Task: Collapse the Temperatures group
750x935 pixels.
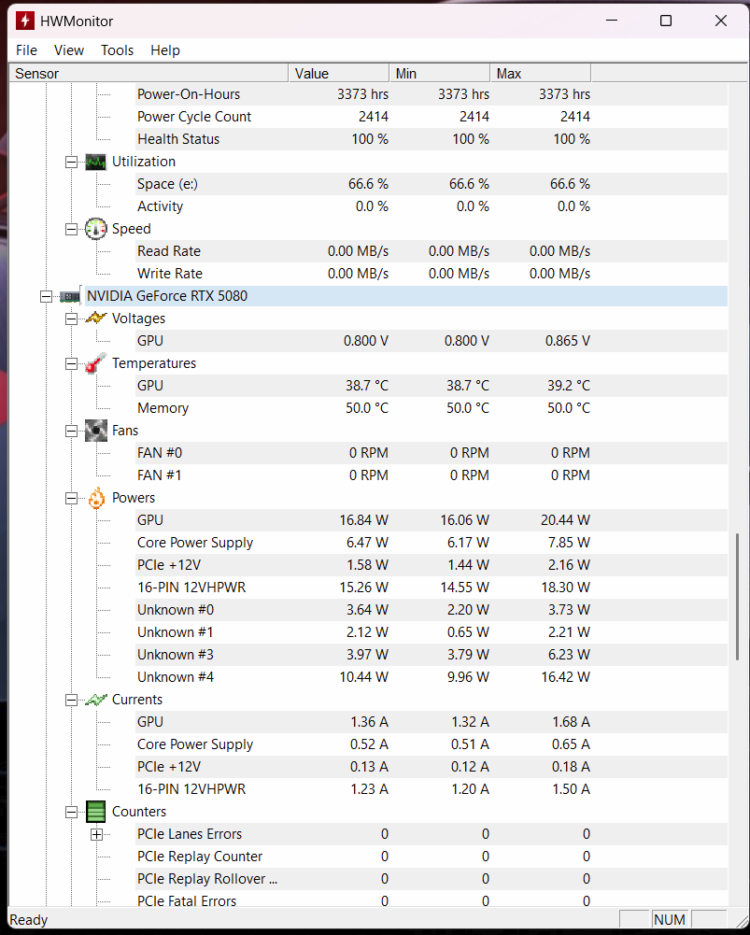Action: (71, 363)
